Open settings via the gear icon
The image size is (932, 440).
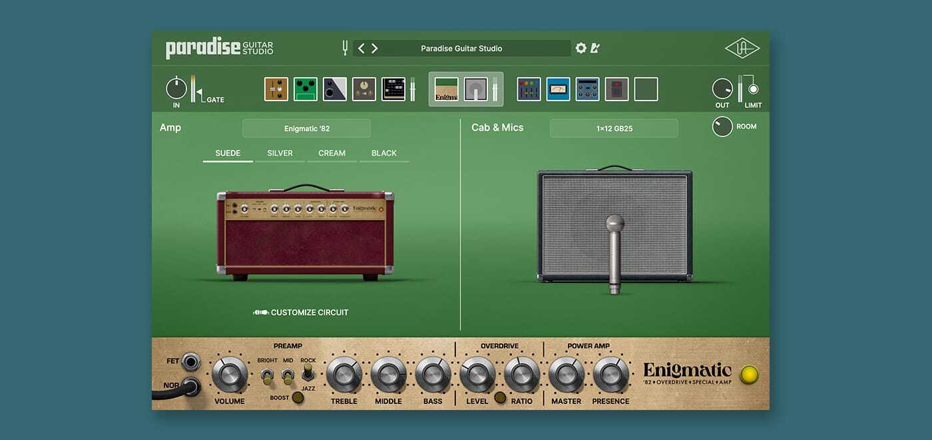(x=581, y=48)
